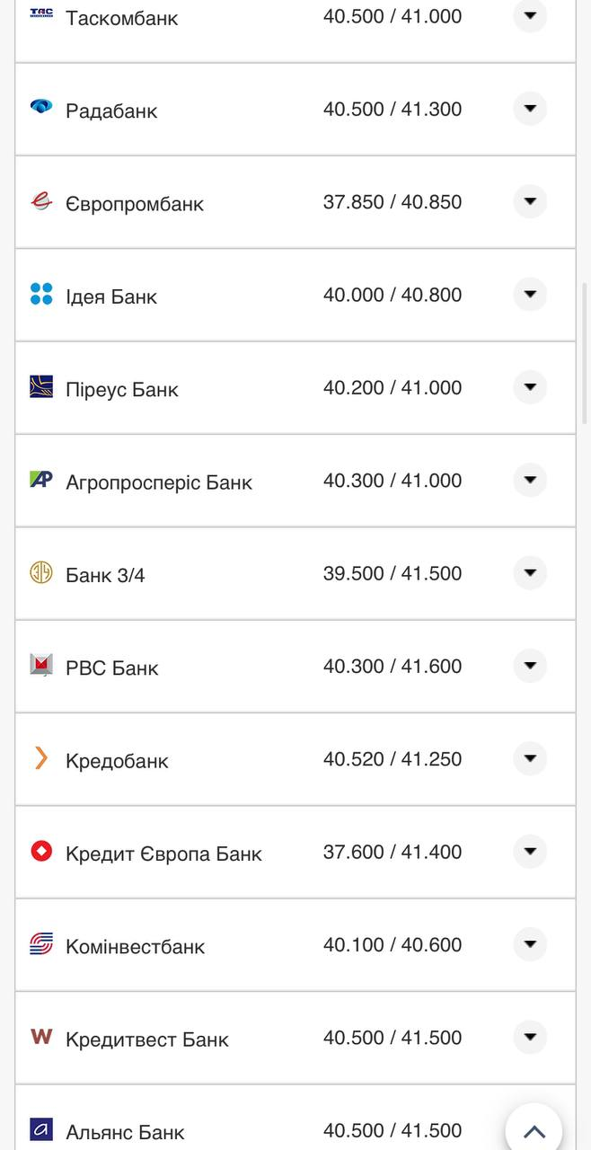This screenshot has height=1150, width=591.
Task: Open the Альянс Банк name link
Action: click(125, 1132)
